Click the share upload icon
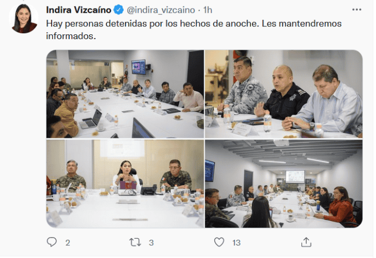This screenshot has height=258, width=376. [306, 242]
